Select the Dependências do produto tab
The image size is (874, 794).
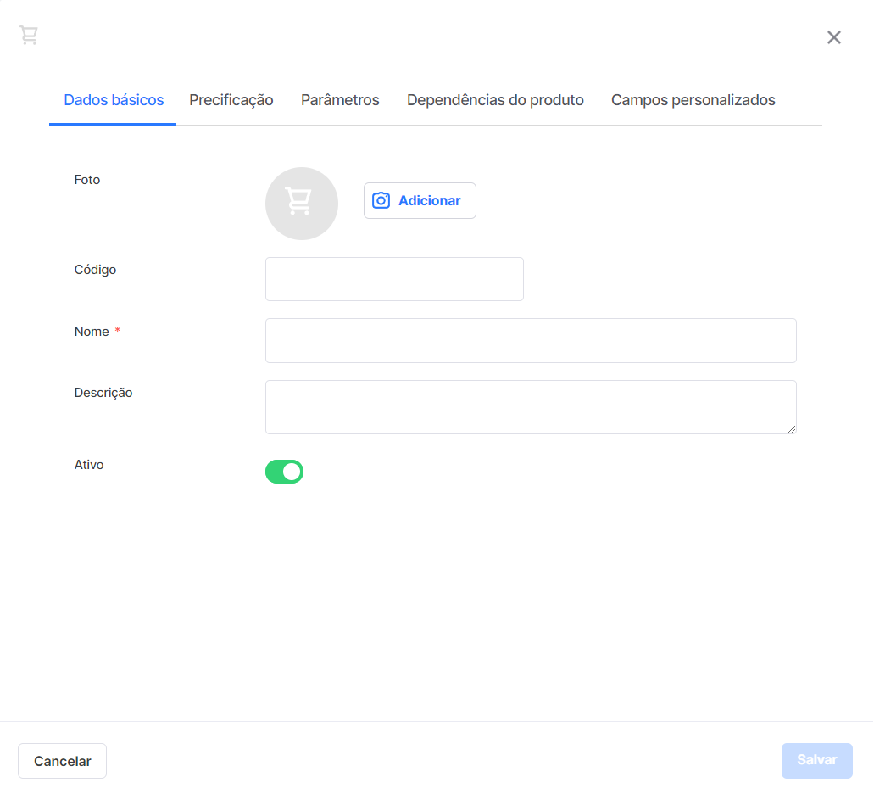[x=495, y=100]
